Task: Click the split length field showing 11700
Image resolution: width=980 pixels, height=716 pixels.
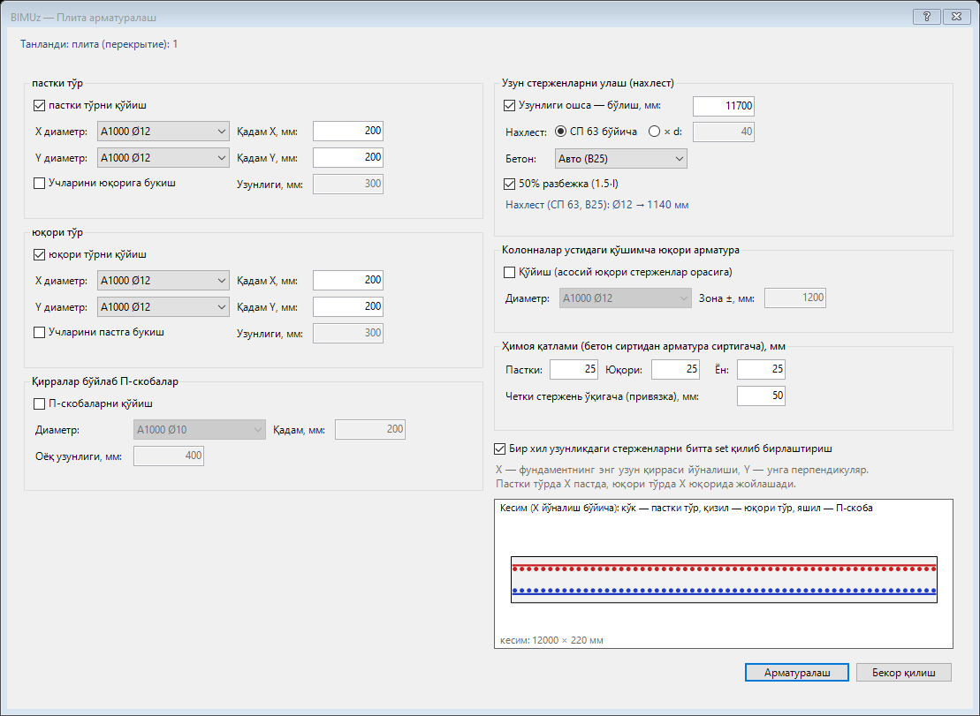Action: click(723, 106)
